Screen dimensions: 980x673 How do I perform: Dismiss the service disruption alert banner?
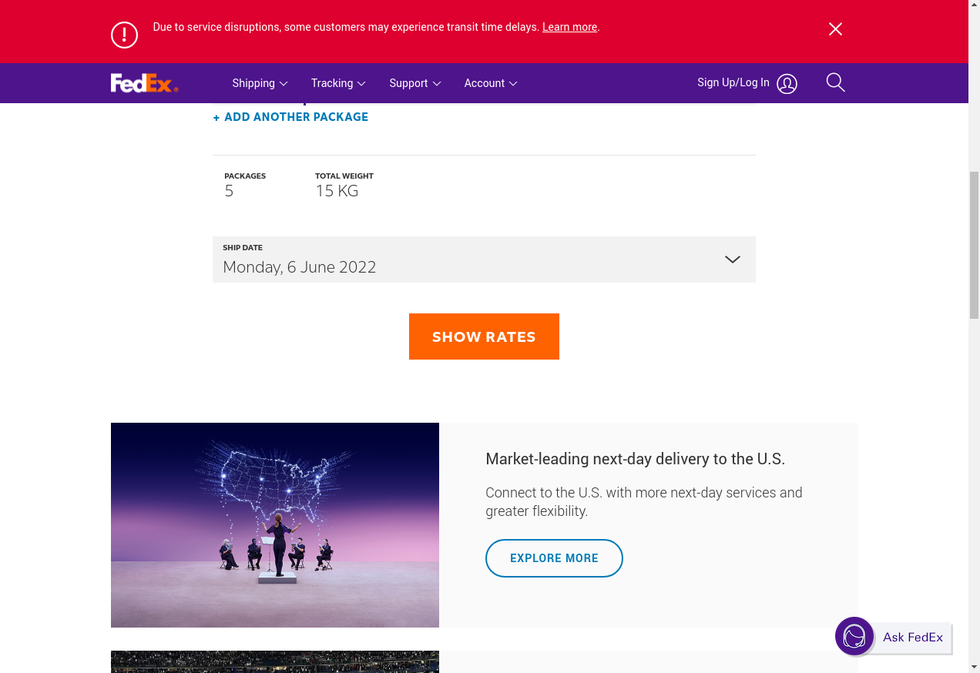tap(835, 29)
